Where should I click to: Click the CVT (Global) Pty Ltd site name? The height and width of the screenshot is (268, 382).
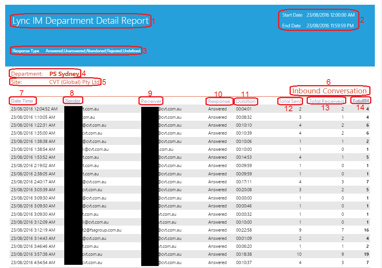(74, 82)
